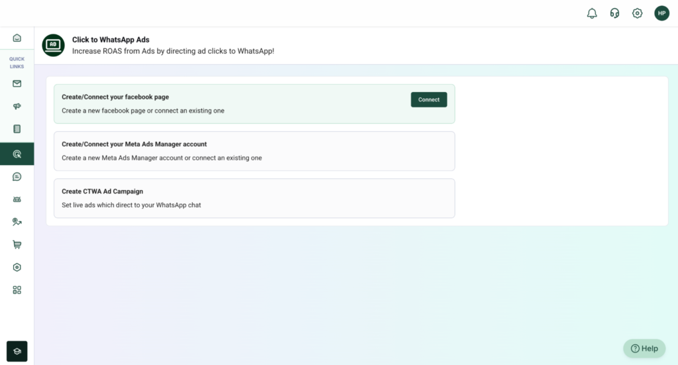Open the shopping cart sidebar icon

point(17,245)
